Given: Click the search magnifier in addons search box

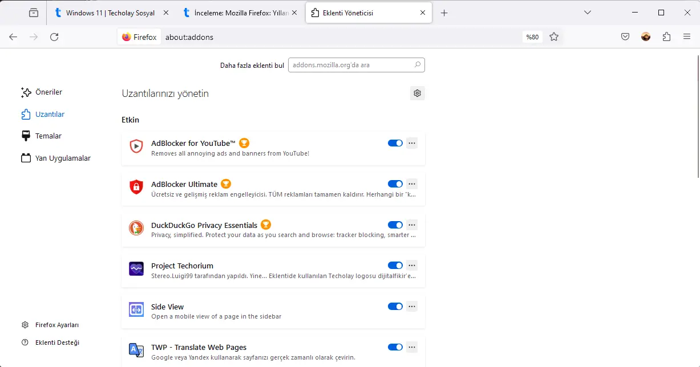Looking at the screenshot, I should (418, 65).
